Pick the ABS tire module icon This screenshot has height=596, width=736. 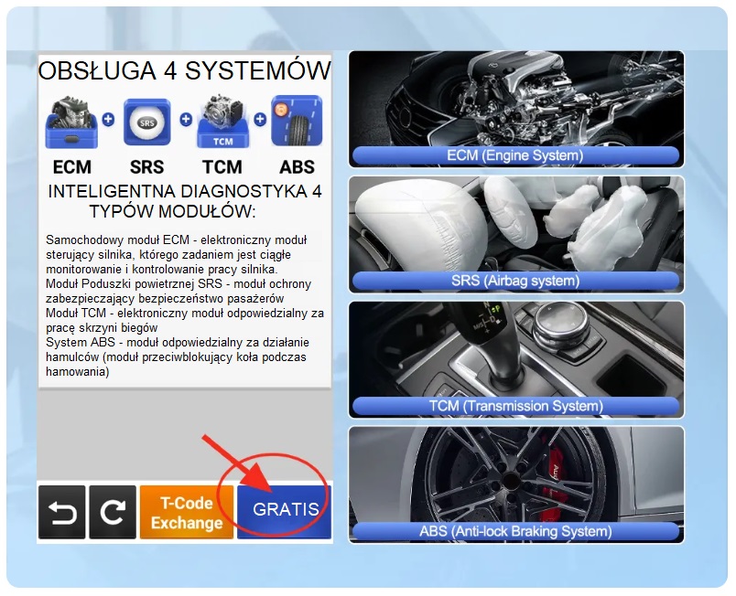coord(296,121)
